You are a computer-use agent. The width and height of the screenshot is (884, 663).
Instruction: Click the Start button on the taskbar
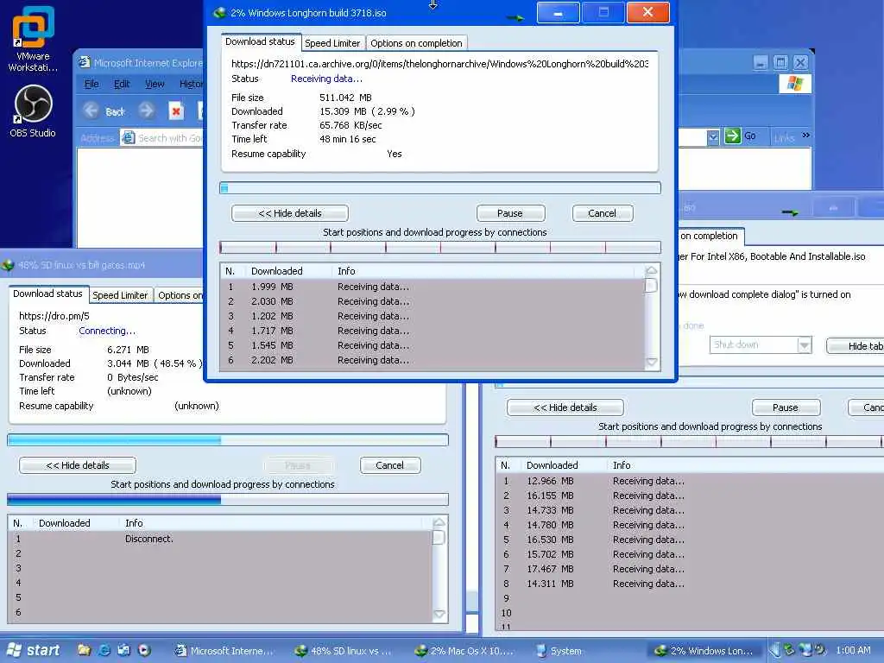(x=34, y=650)
